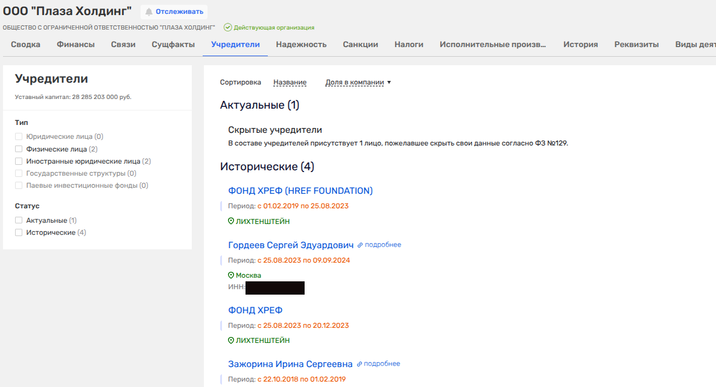The width and height of the screenshot is (716, 387).
Task: Click the green checkmark Действующая организация icon
Action: click(227, 27)
